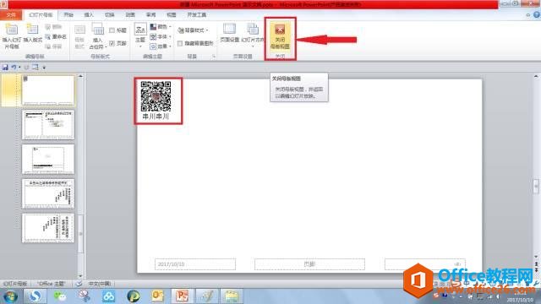Switch to the Developer tab
This screenshot has width=541, height=304.
click(x=197, y=15)
